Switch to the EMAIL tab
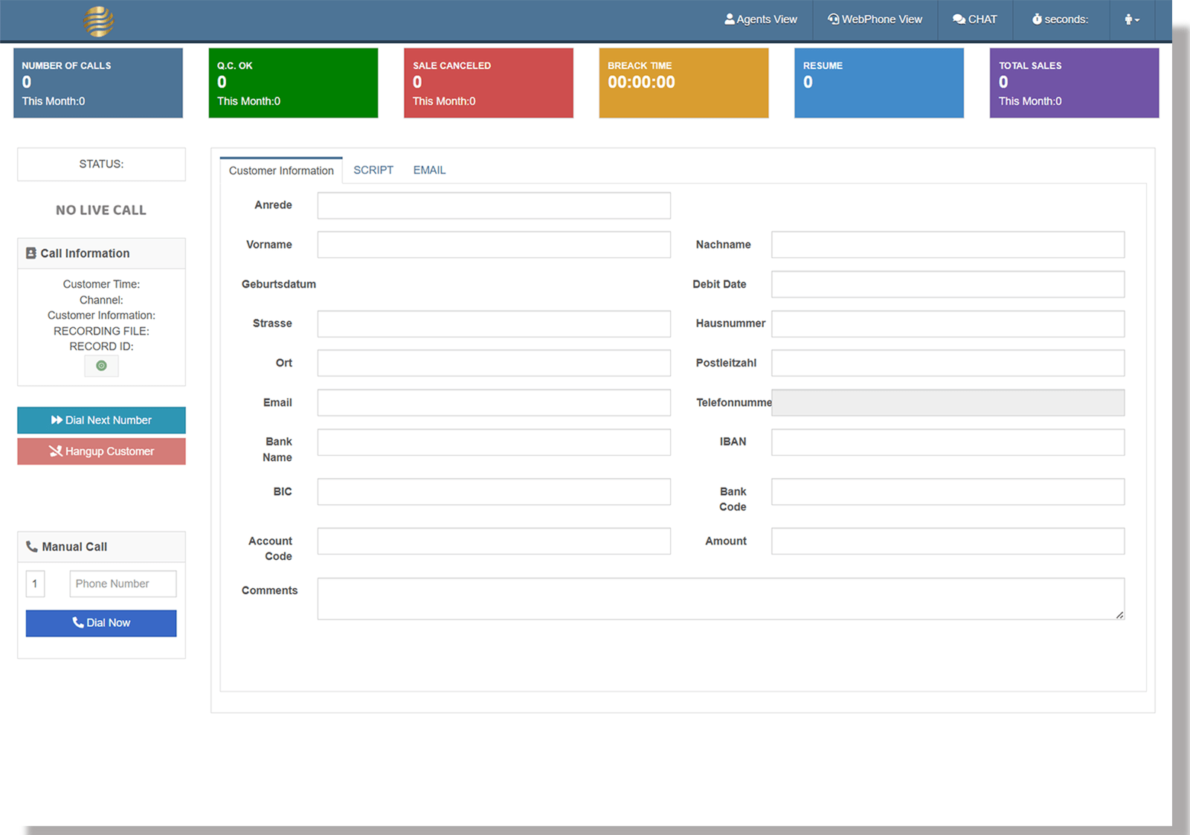1190x835 pixels. pos(429,170)
